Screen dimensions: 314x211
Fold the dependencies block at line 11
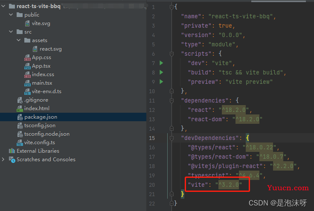172,100
